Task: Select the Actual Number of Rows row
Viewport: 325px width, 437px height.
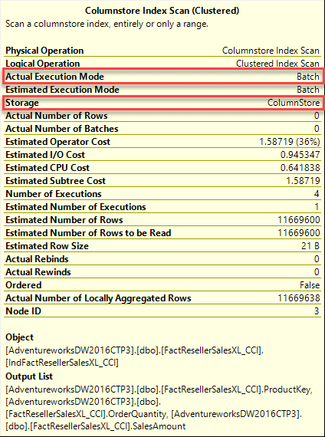Action: pos(162,116)
